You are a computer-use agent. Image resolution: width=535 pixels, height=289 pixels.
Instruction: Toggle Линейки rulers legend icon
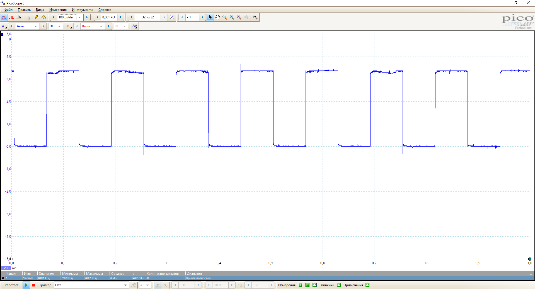(339, 285)
